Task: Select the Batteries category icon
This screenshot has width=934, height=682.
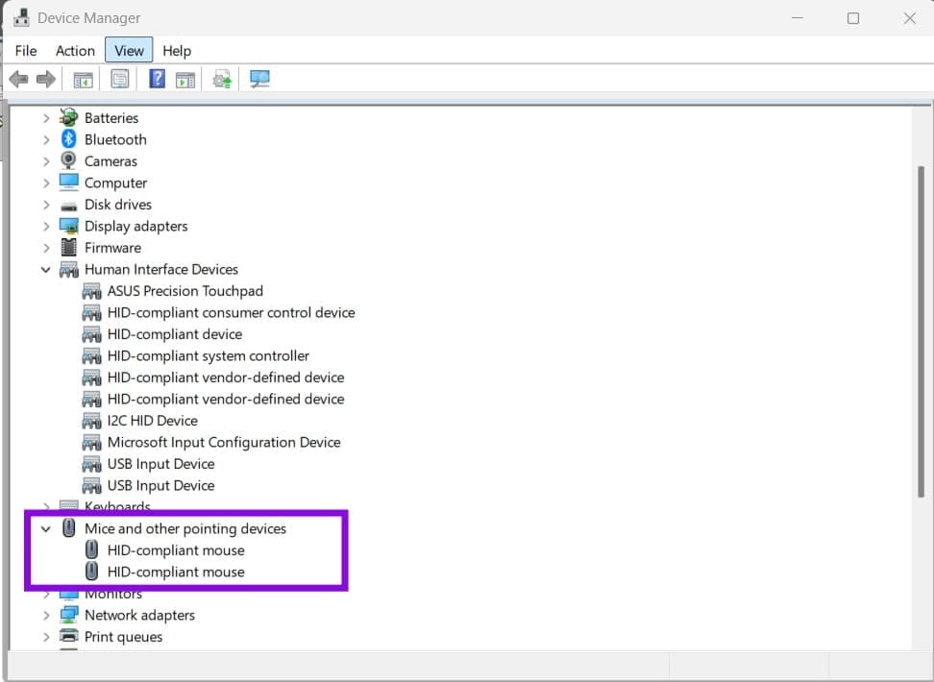Action: pos(69,117)
